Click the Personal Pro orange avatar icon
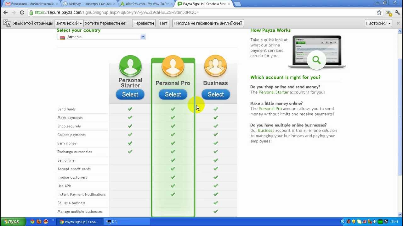The height and width of the screenshot is (226, 403). [x=173, y=66]
